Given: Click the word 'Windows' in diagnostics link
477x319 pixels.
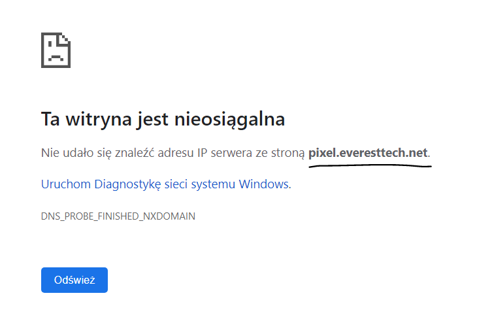Looking at the screenshot, I should [265, 184].
